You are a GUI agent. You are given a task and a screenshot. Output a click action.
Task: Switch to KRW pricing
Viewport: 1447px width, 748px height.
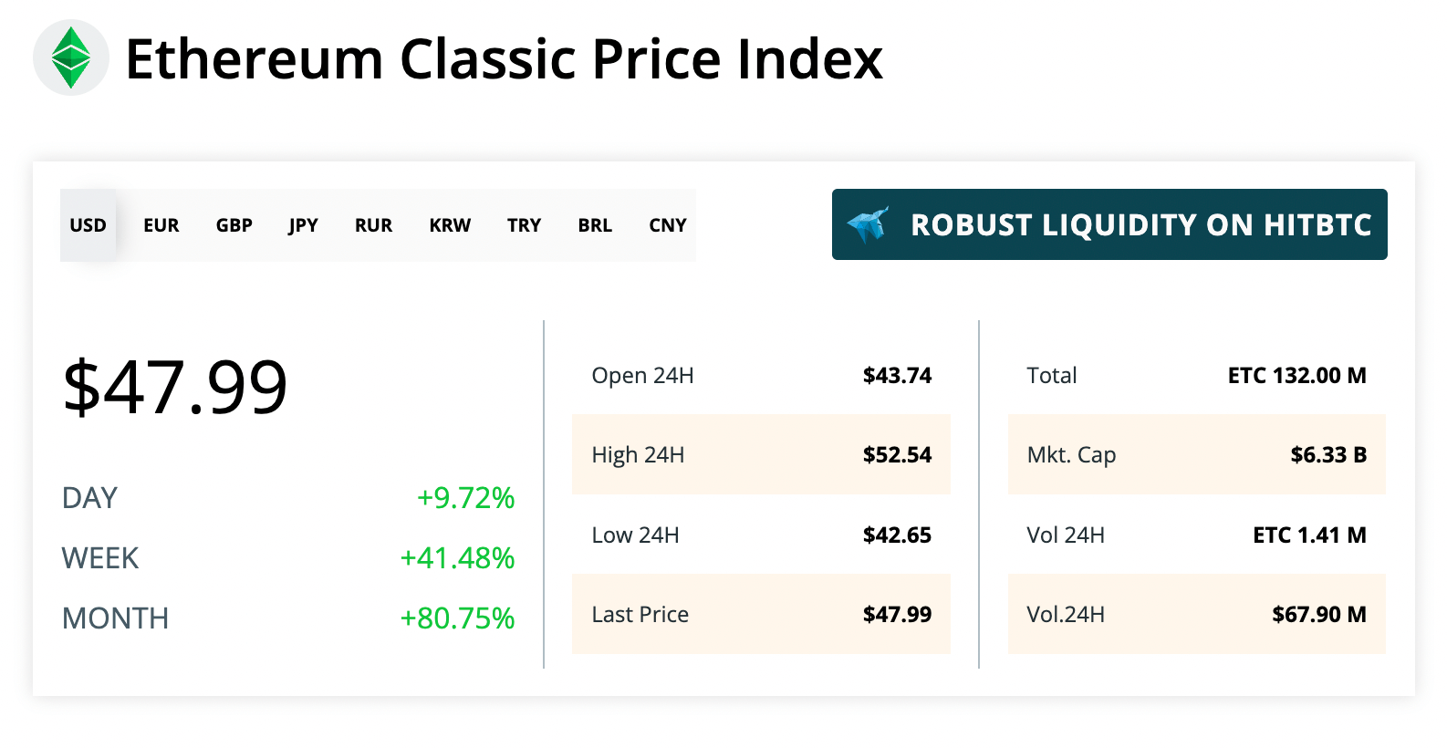click(449, 224)
